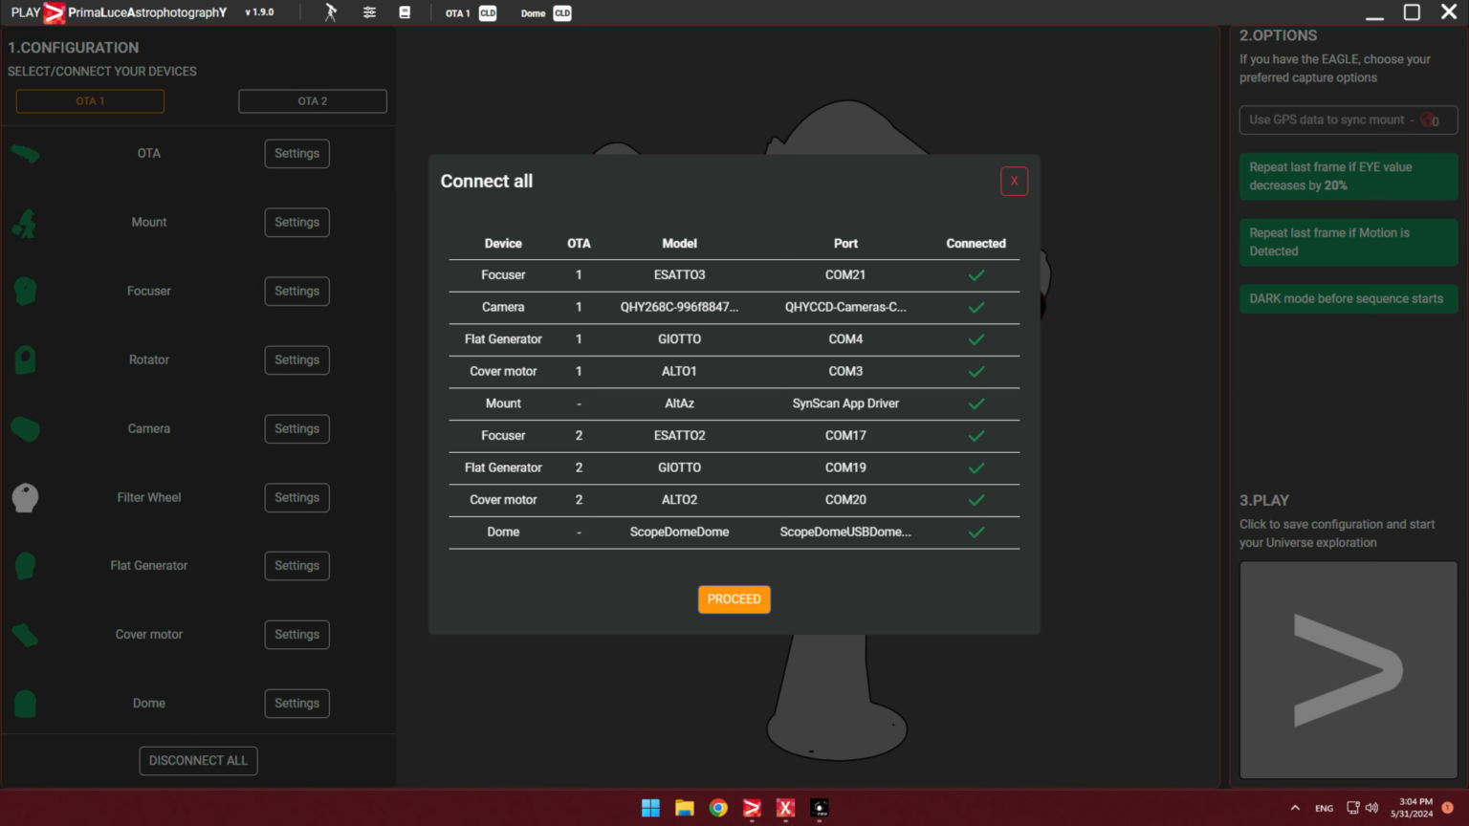This screenshot has height=826, width=1469.
Task: Toggle the OTA 1 CLD cover indicator
Action: (488, 13)
